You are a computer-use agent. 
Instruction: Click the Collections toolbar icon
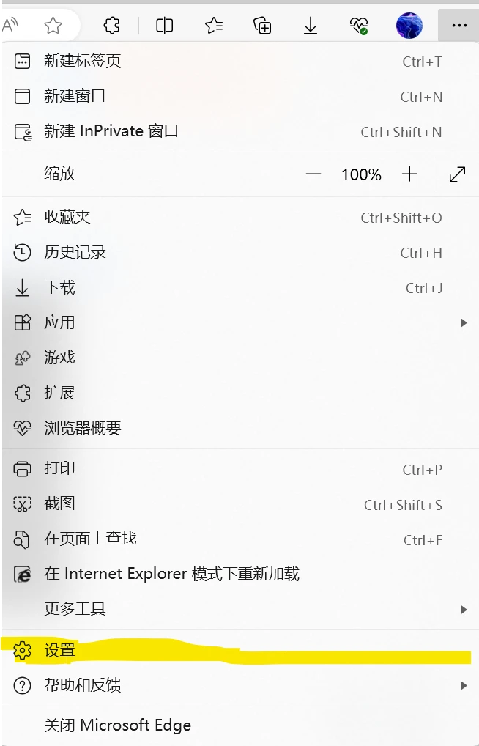point(262,25)
